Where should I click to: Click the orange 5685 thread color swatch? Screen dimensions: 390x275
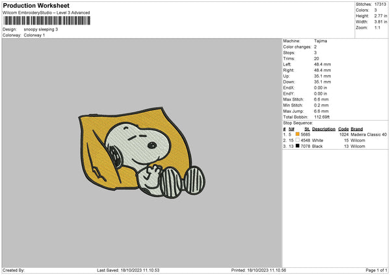pos(298,134)
